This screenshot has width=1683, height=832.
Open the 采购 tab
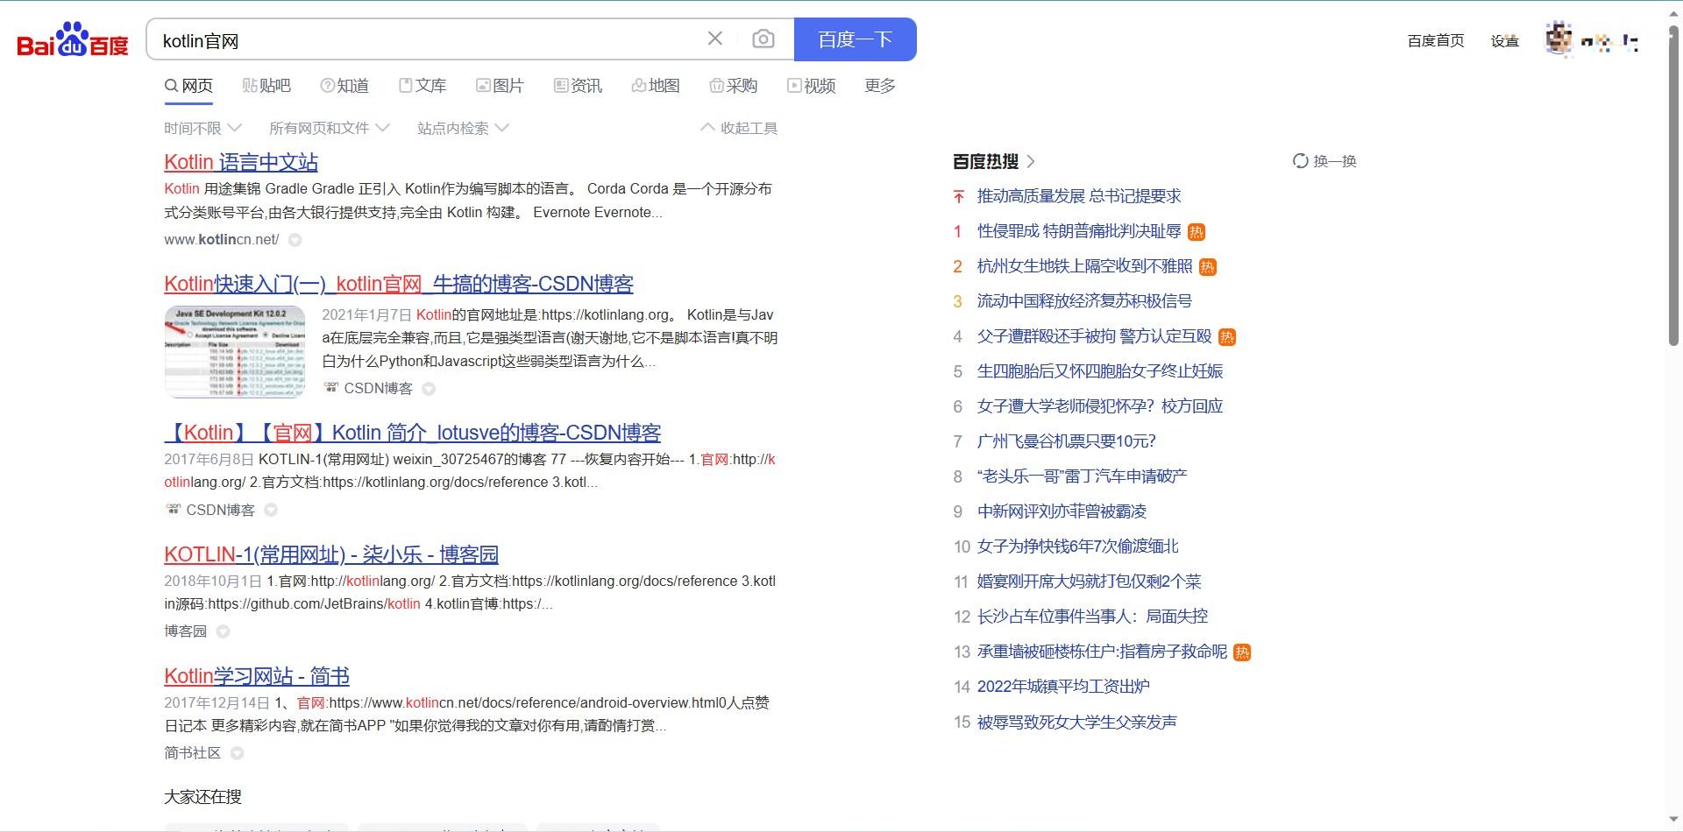click(x=734, y=86)
